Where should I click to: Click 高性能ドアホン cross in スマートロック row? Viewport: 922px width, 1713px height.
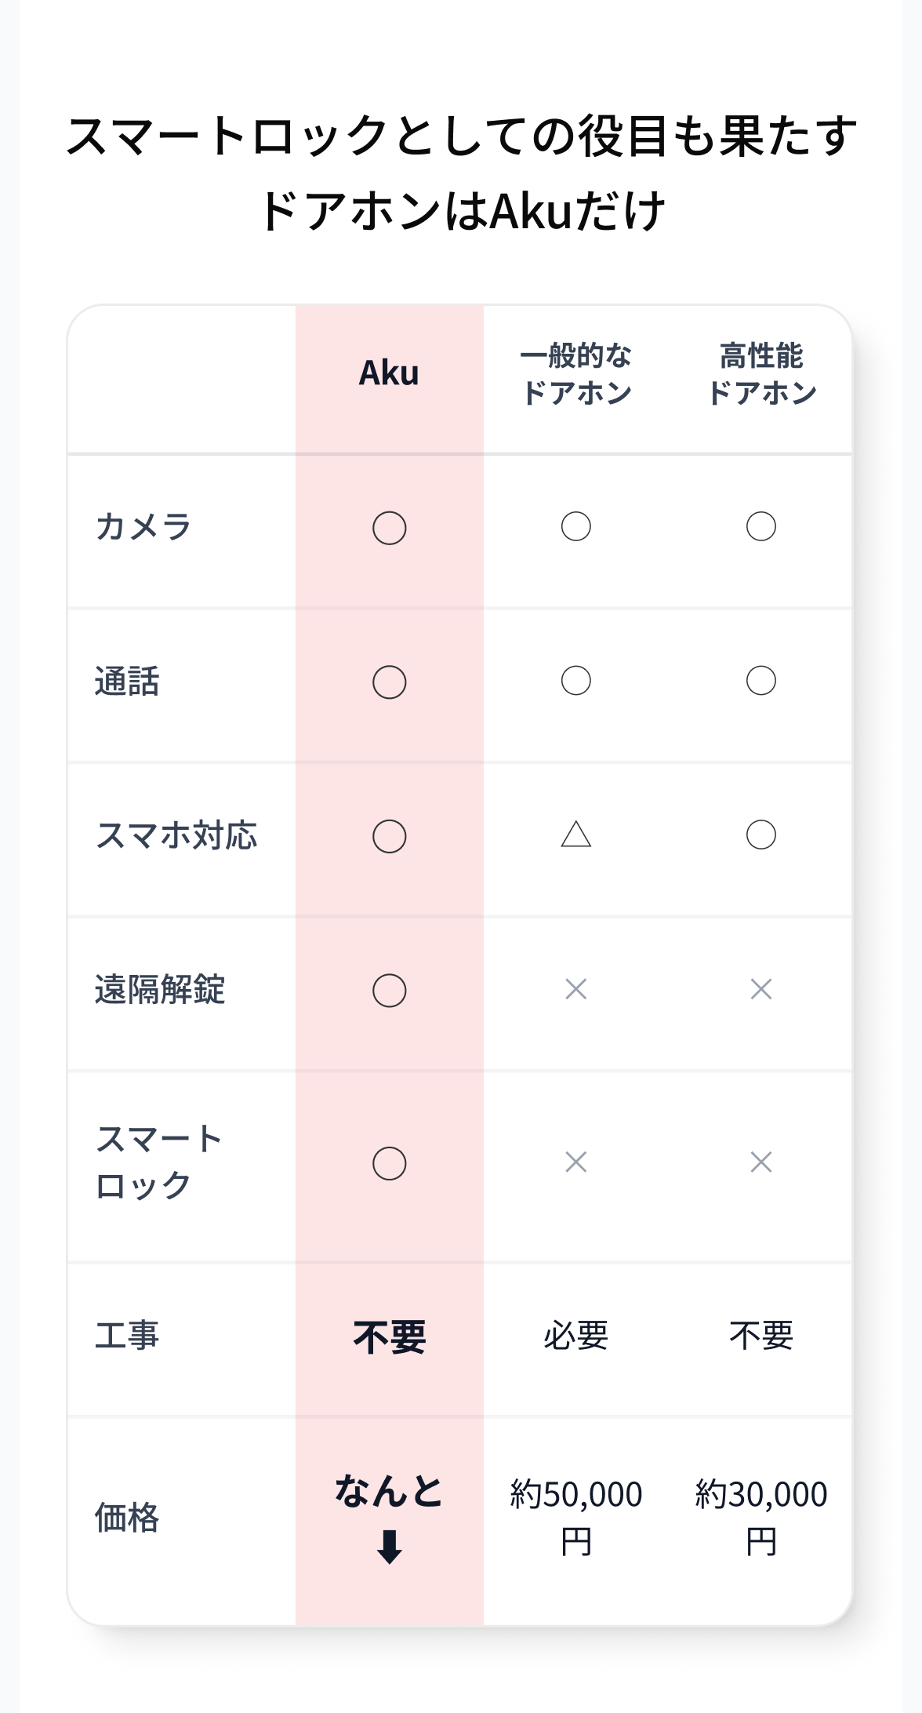tap(761, 1162)
